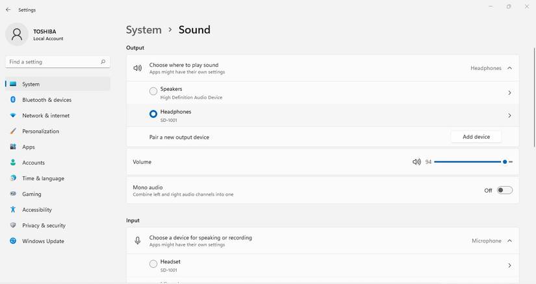Click the Find a setting search box
Image resolution: width=536 pixels, height=284 pixels.
[x=52, y=62]
